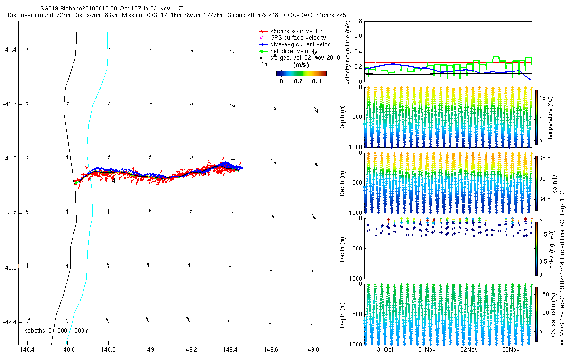Click the '-41.4' latitude tick label
The height and width of the screenshot is (355, 569).
coord(9,49)
